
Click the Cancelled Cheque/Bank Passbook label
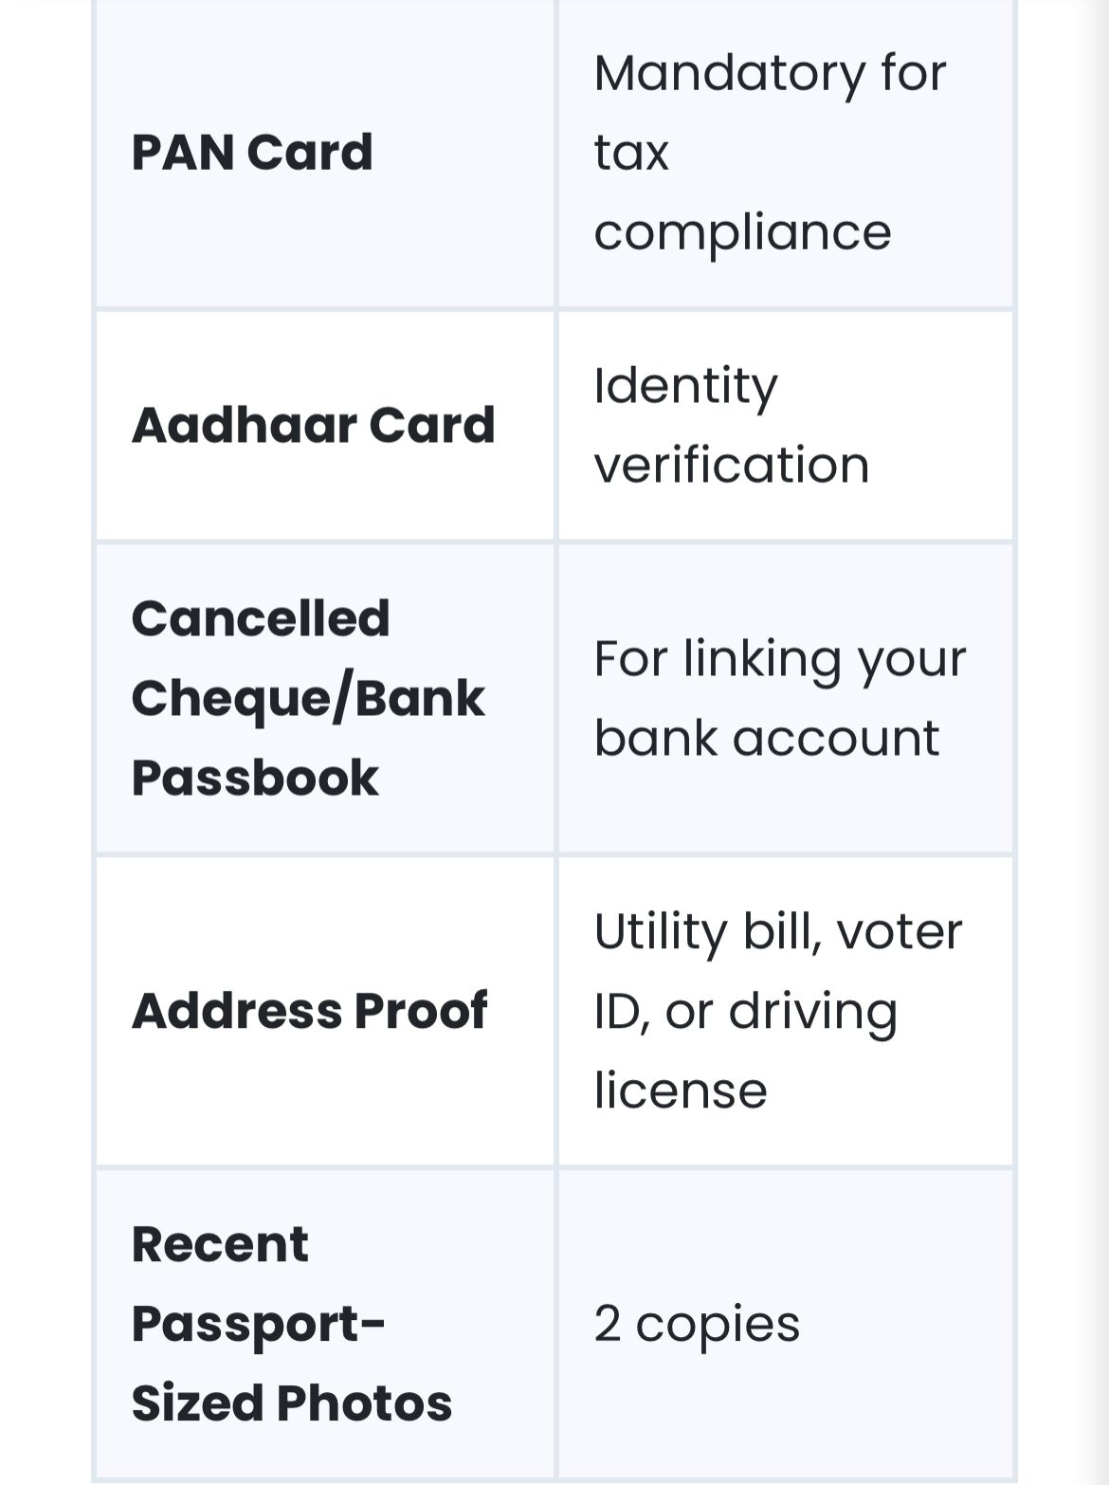[x=307, y=698]
